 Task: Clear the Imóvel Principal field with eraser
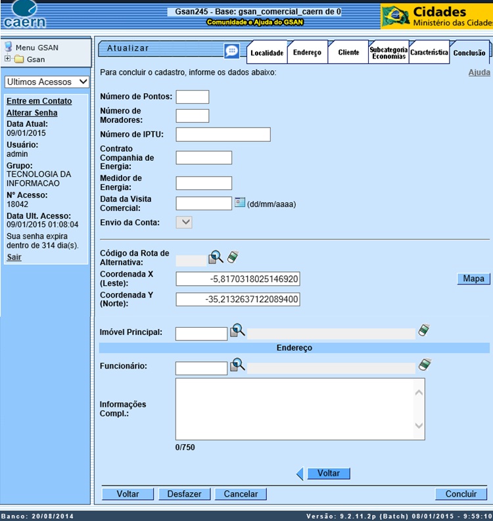pyautogui.click(x=424, y=331)
